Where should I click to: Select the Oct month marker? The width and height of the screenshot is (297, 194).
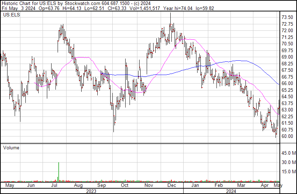coord(125,186)
